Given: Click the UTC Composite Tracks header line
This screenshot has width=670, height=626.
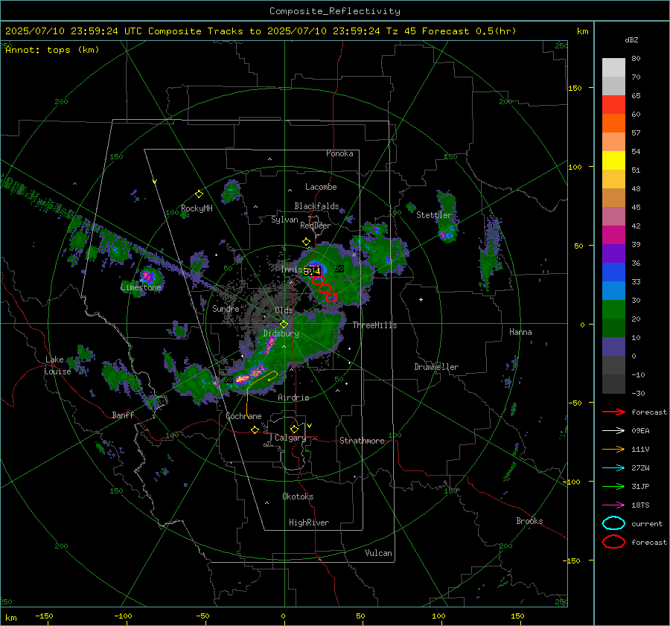Looking at the screenshot, I should (261, 31).
